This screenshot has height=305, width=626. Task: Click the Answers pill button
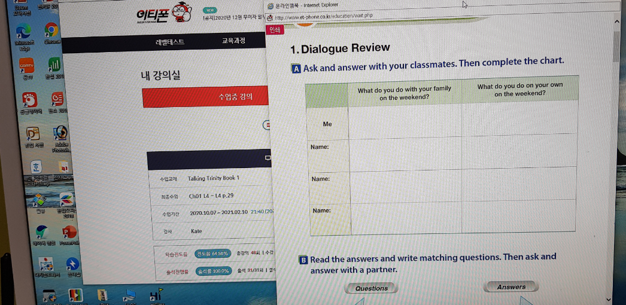(x=511, y=287)
